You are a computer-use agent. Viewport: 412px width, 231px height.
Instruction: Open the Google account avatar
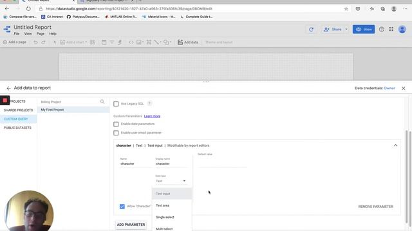click(402, 30)
